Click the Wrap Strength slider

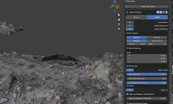click(147, 74)
